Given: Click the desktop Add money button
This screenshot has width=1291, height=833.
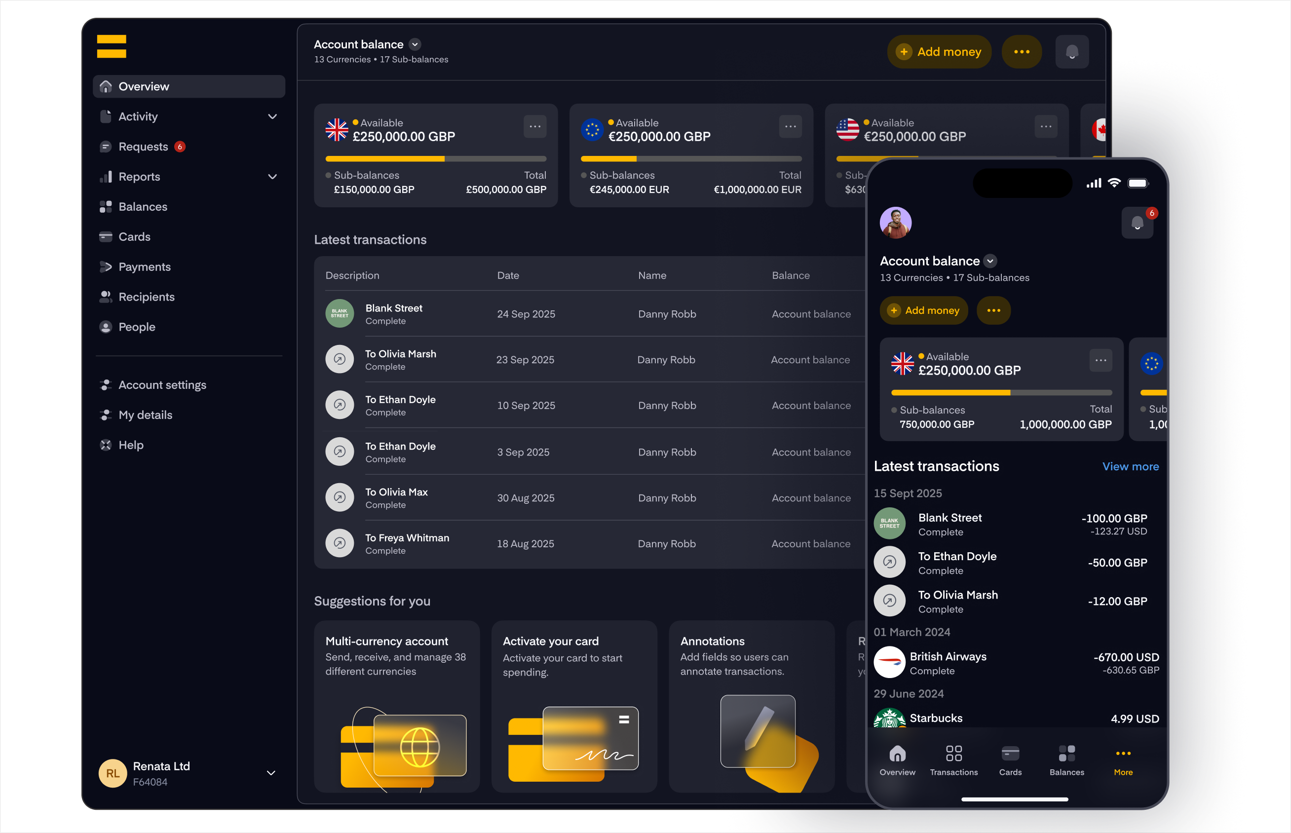Looking at the screenshot, I should (x=939, y=52).
